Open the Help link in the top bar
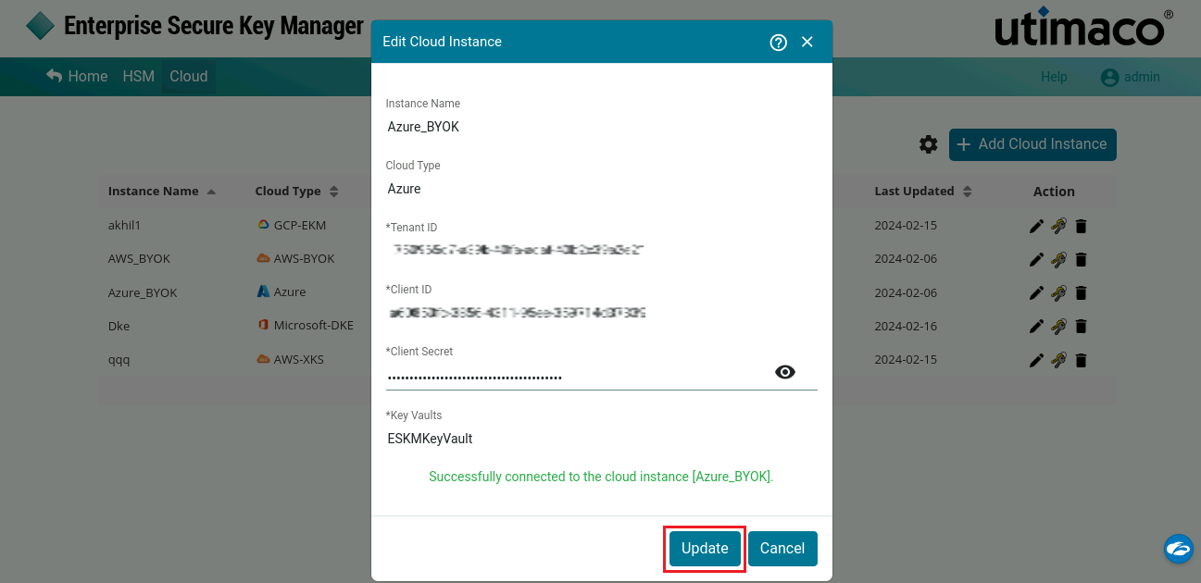The width and height of the screenshot is (1201, 583). (x=1054, y=77)
